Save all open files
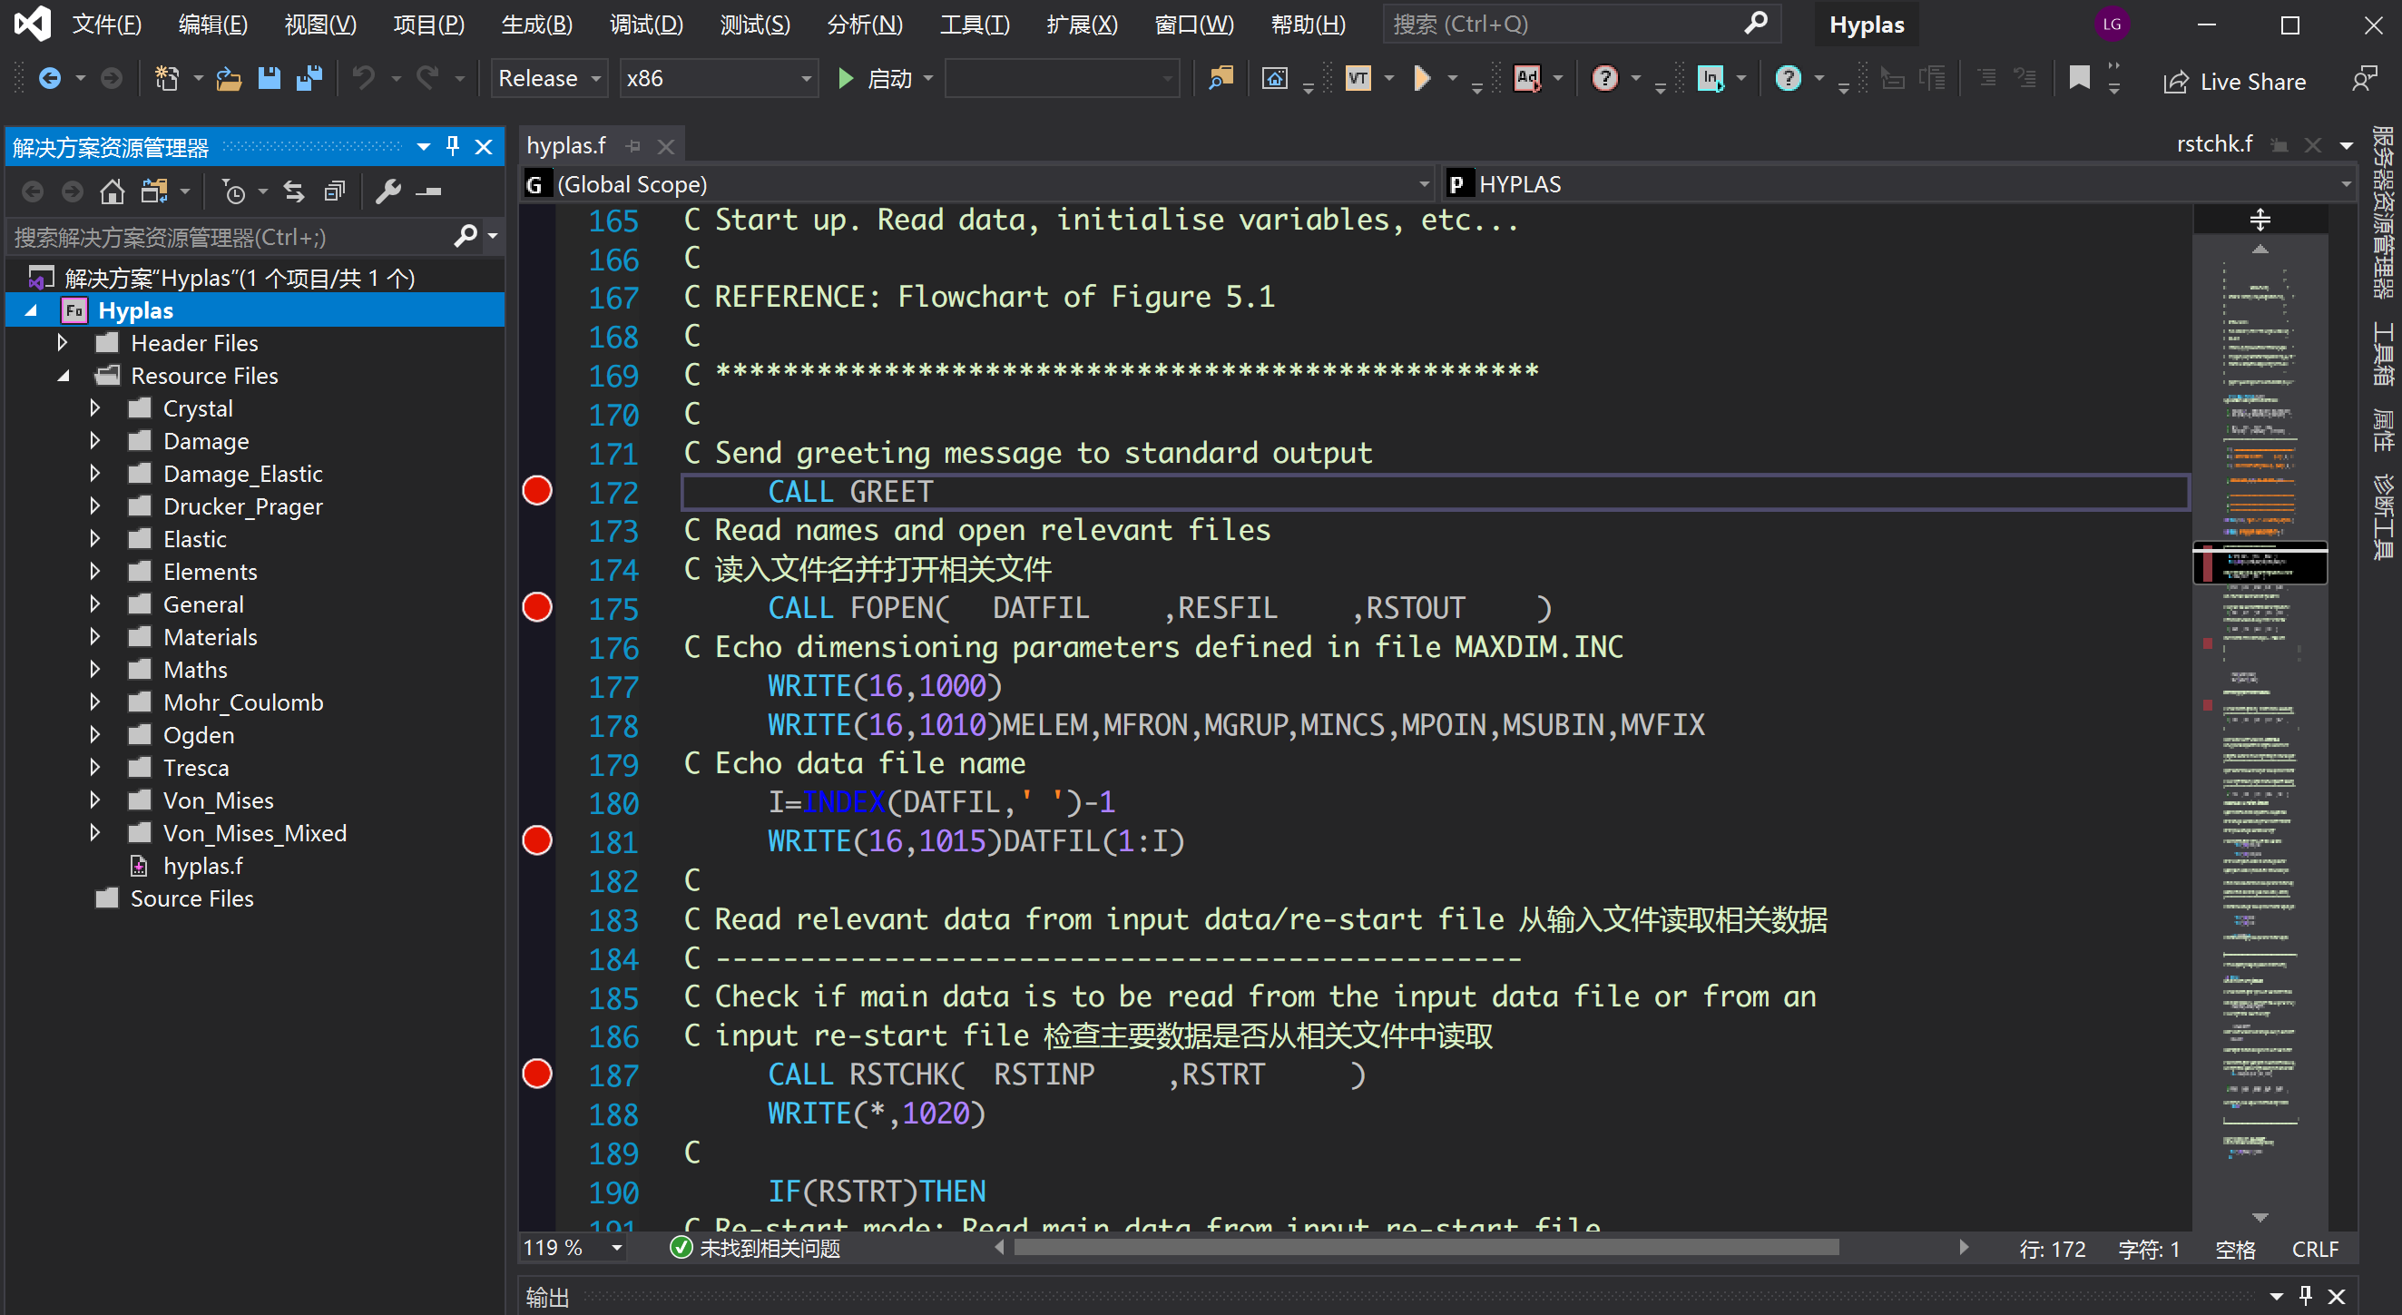This screenshot has height=1315, width=2402. [x=309, y=77]
